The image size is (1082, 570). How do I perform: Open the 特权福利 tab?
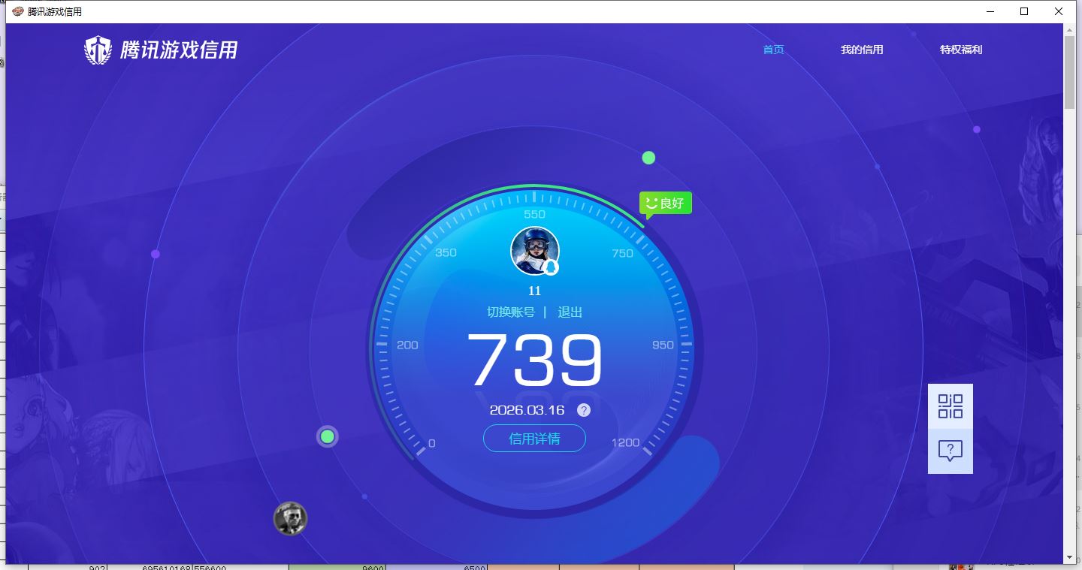[x=961, y=50]
